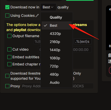Choose 2160p quality option
The height and width of the screenshot is (110, 111).
[57, 42]
